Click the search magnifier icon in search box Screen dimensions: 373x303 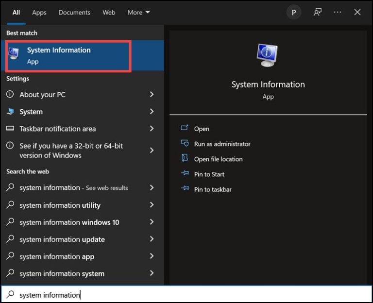coord(10,295)
